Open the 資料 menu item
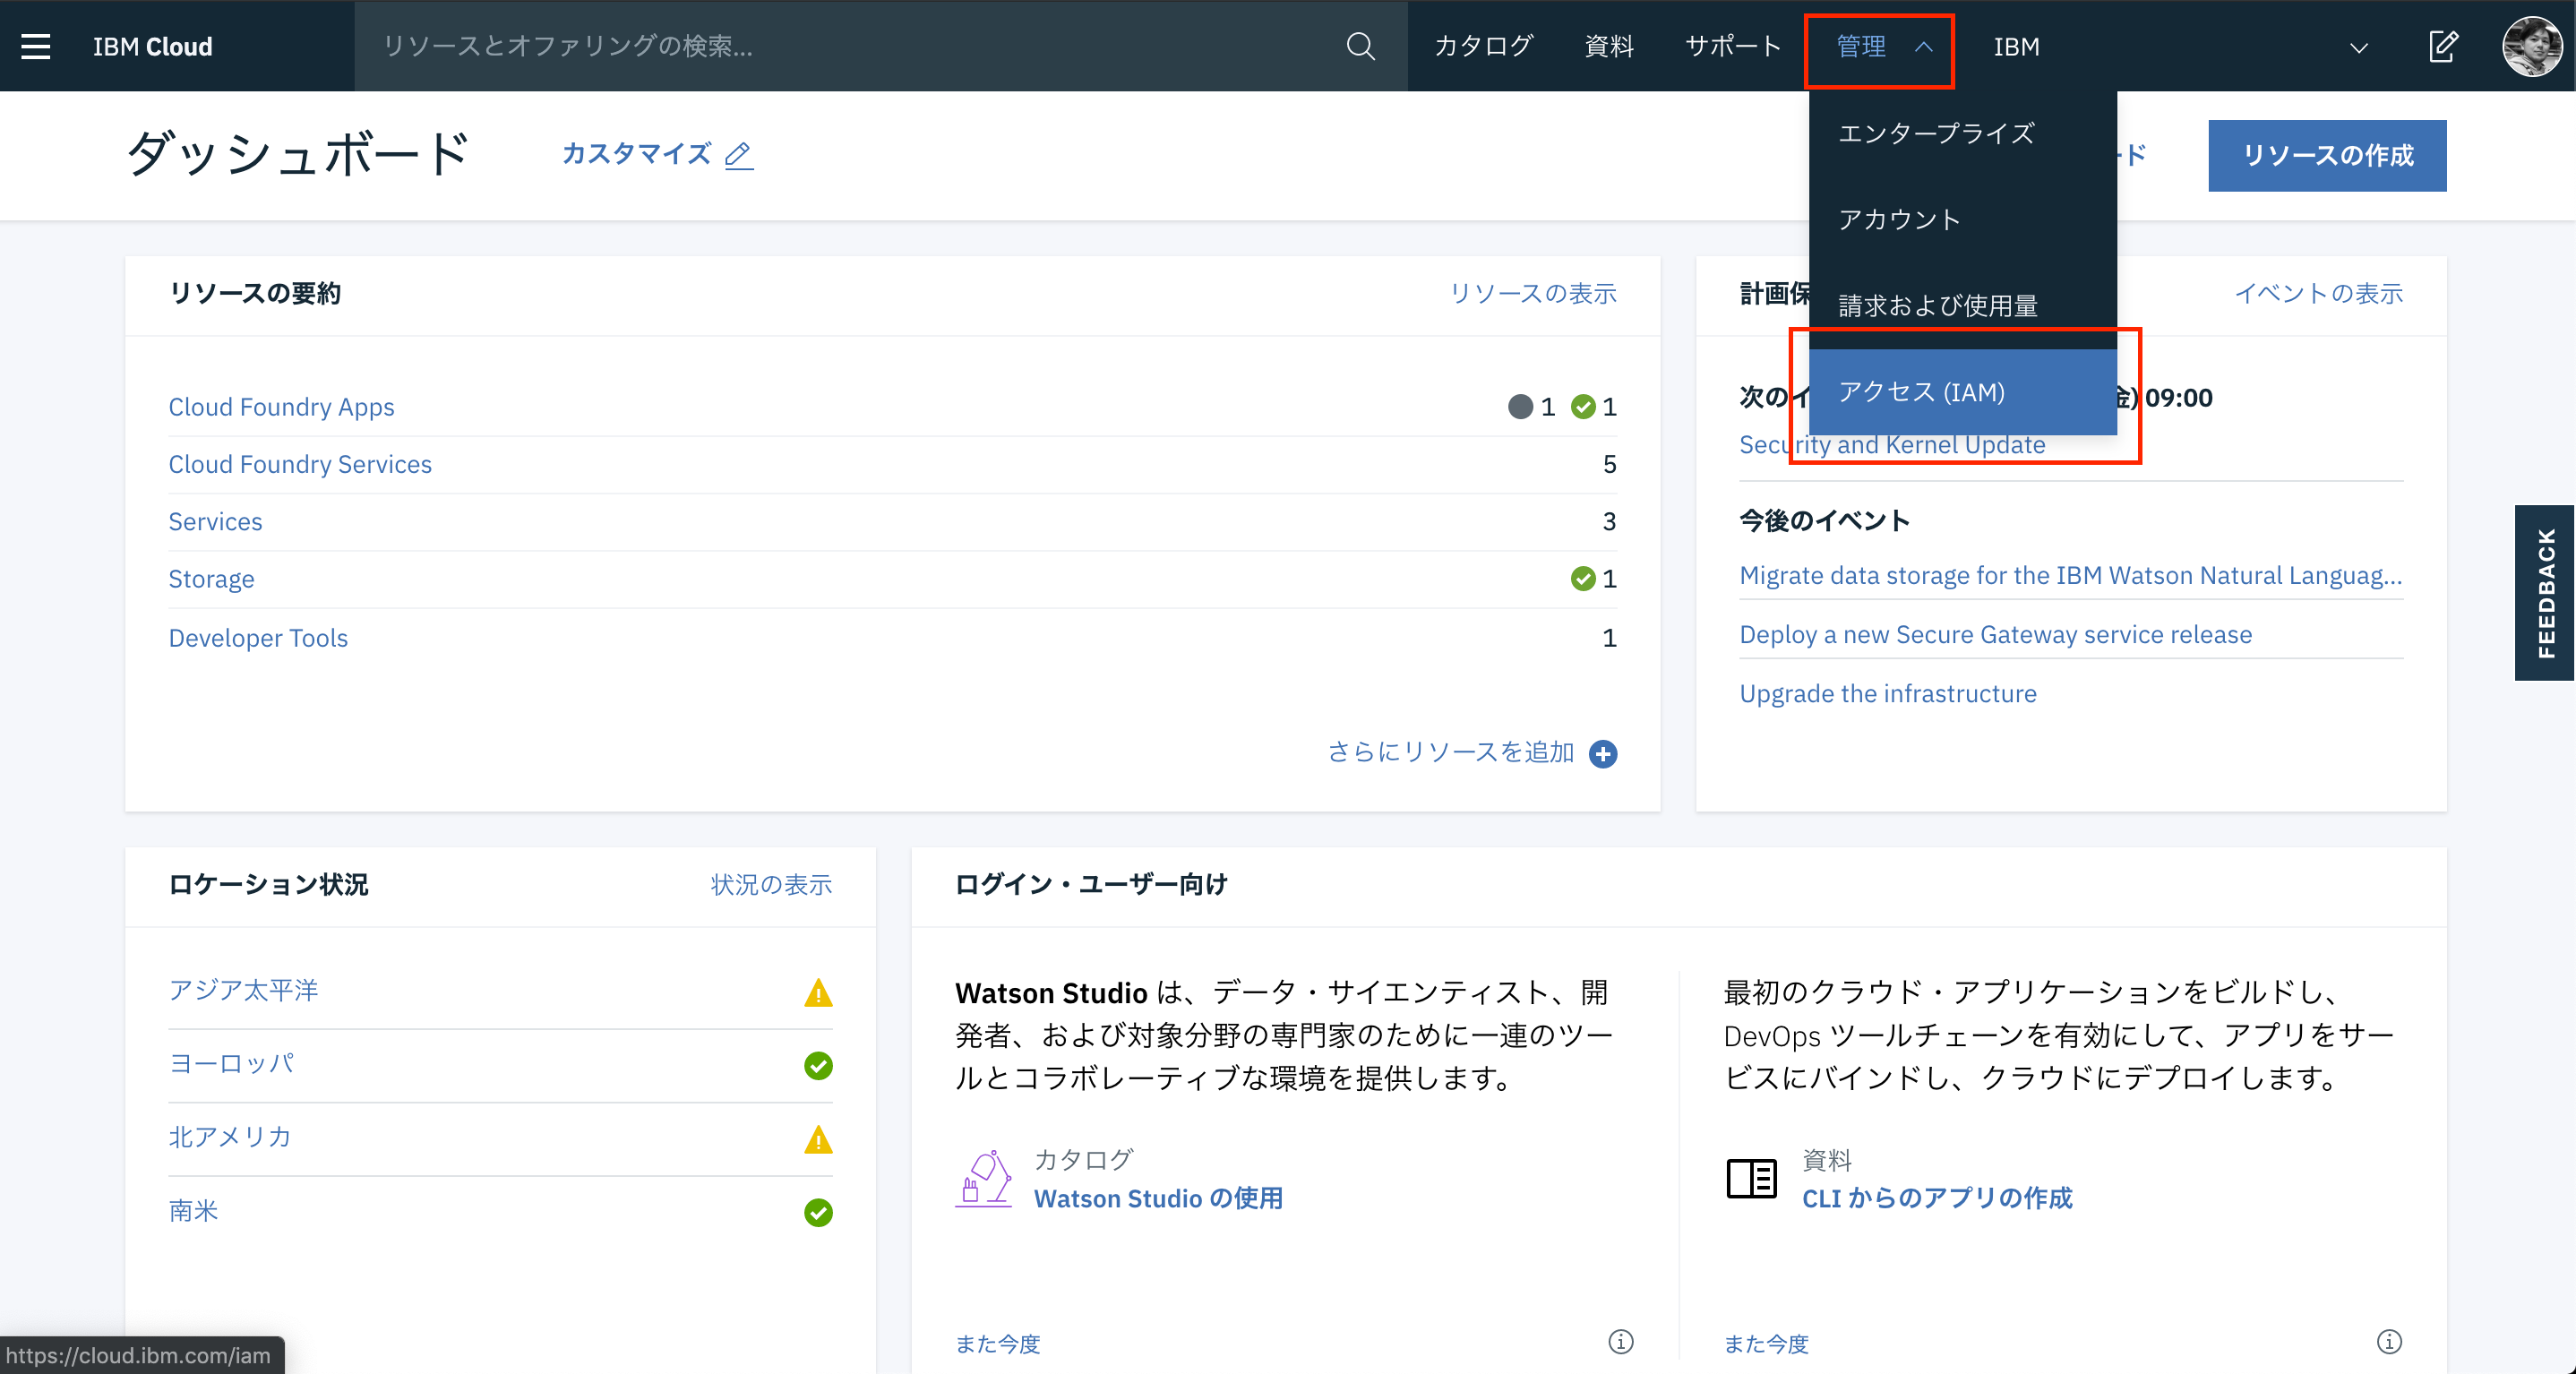Image resolution: width=2576 pixels, height=1374 pixels. tap(1609, 46)
